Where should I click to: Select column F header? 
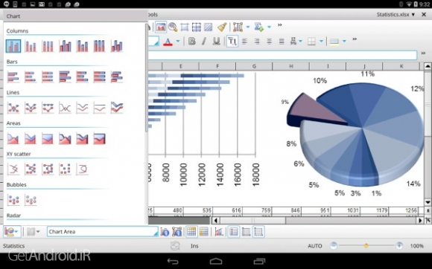pos(217,66)
